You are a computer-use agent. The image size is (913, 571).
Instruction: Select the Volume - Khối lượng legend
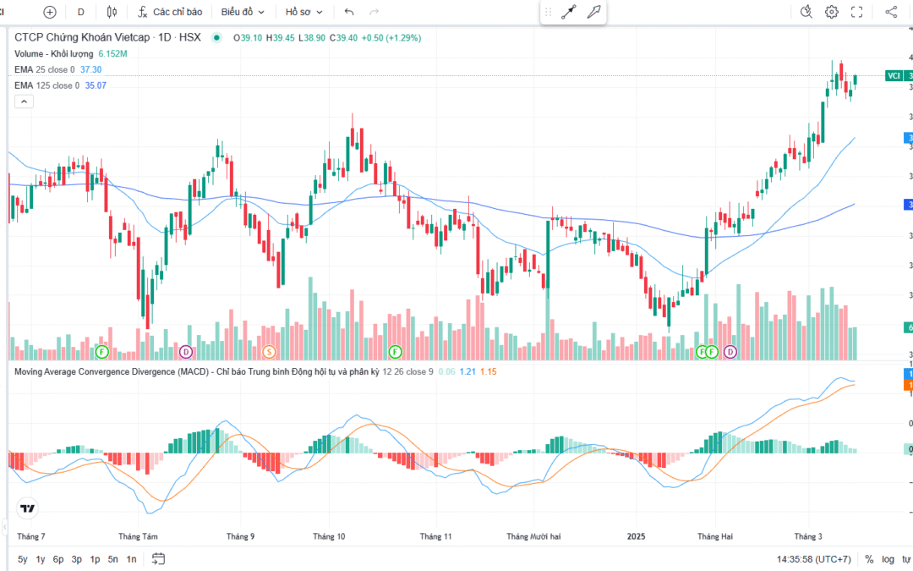[x=53, y=53]
